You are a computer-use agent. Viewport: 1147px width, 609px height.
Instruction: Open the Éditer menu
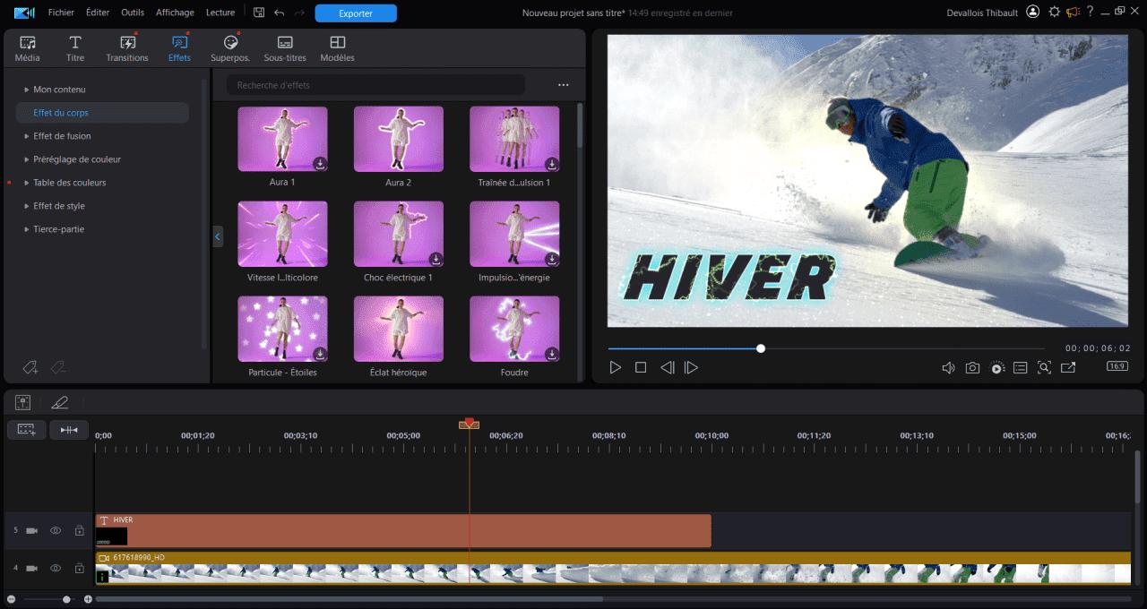point(98,13)
